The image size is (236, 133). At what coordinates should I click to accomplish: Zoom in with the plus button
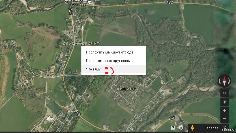tap(224, 111)
